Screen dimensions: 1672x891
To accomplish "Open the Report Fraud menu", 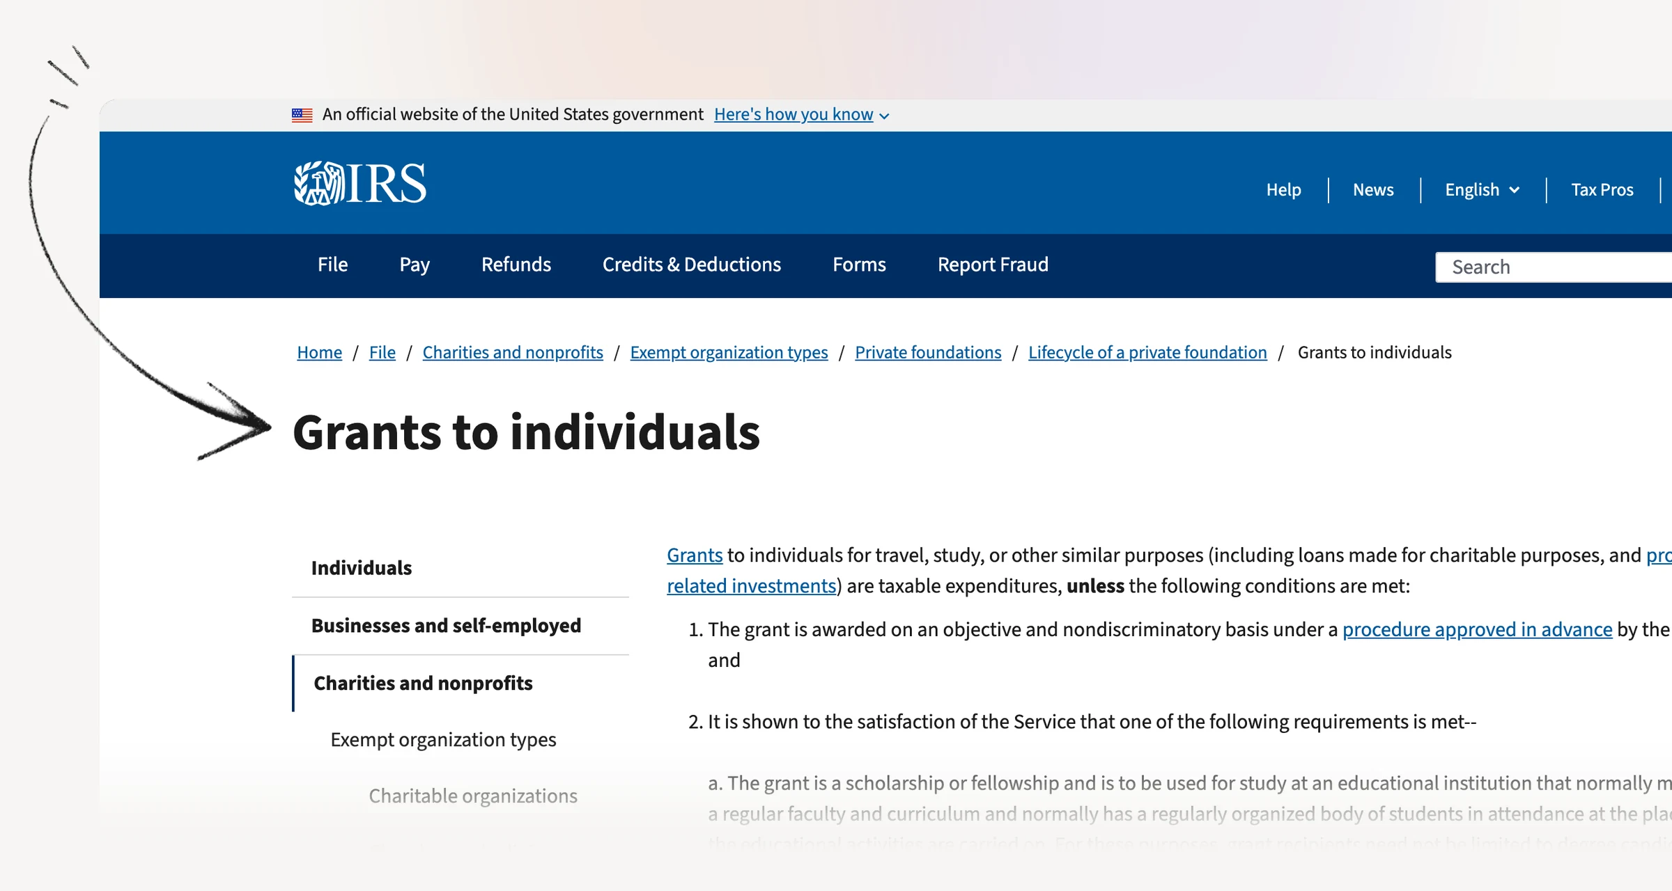I will (x=993, y=265).
